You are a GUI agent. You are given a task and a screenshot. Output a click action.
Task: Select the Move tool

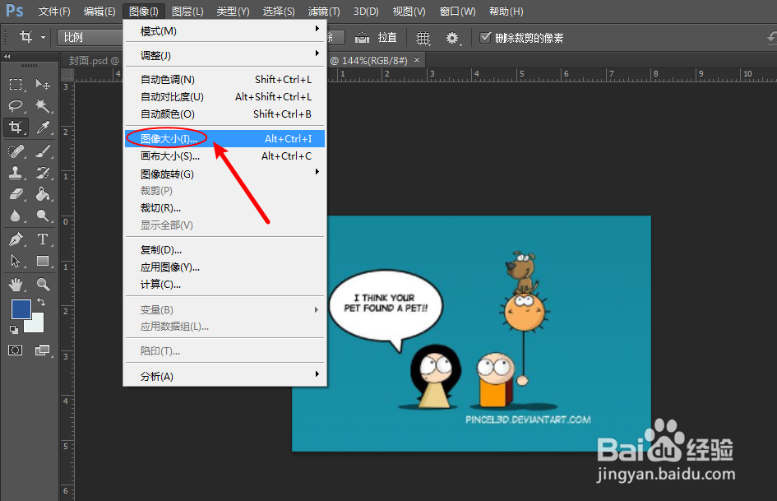[43, 85]
